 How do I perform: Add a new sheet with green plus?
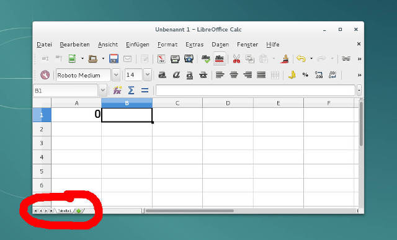click(79, 211)
